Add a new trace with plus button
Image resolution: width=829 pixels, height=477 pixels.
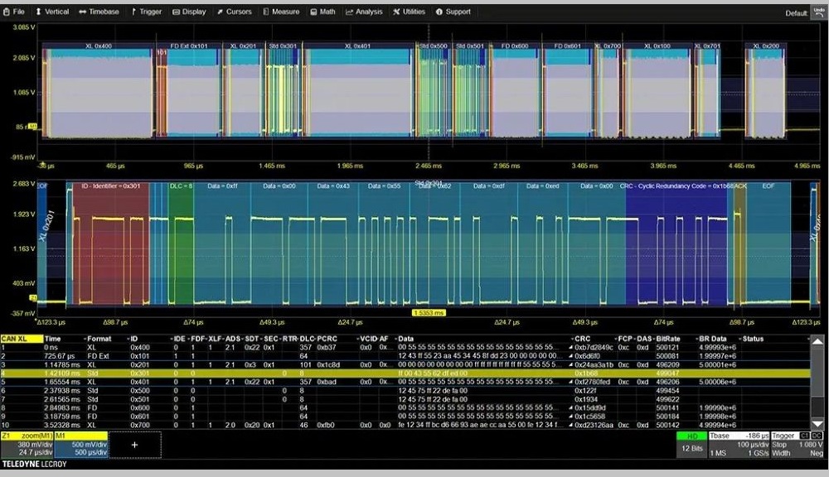pyautogui.click(x=134, y=445)
